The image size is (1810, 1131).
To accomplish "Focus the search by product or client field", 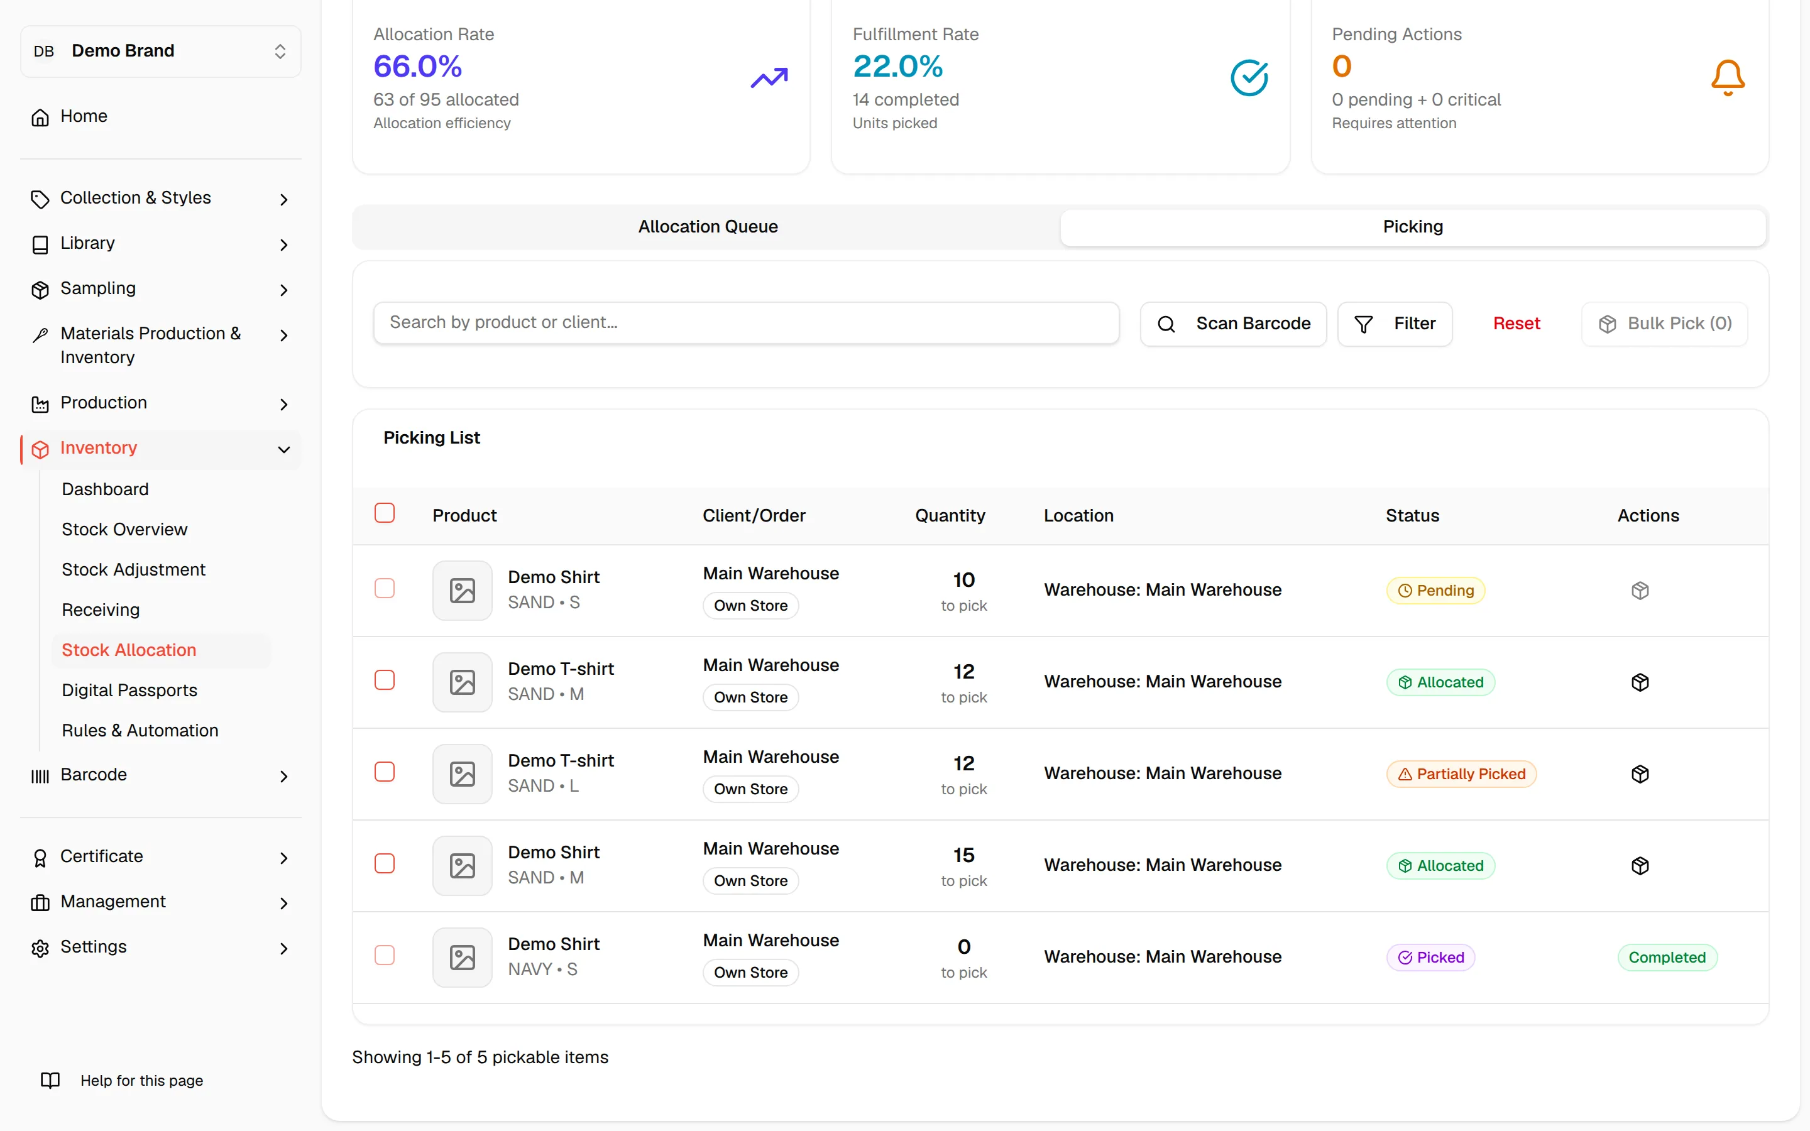I will pos(746,323).
